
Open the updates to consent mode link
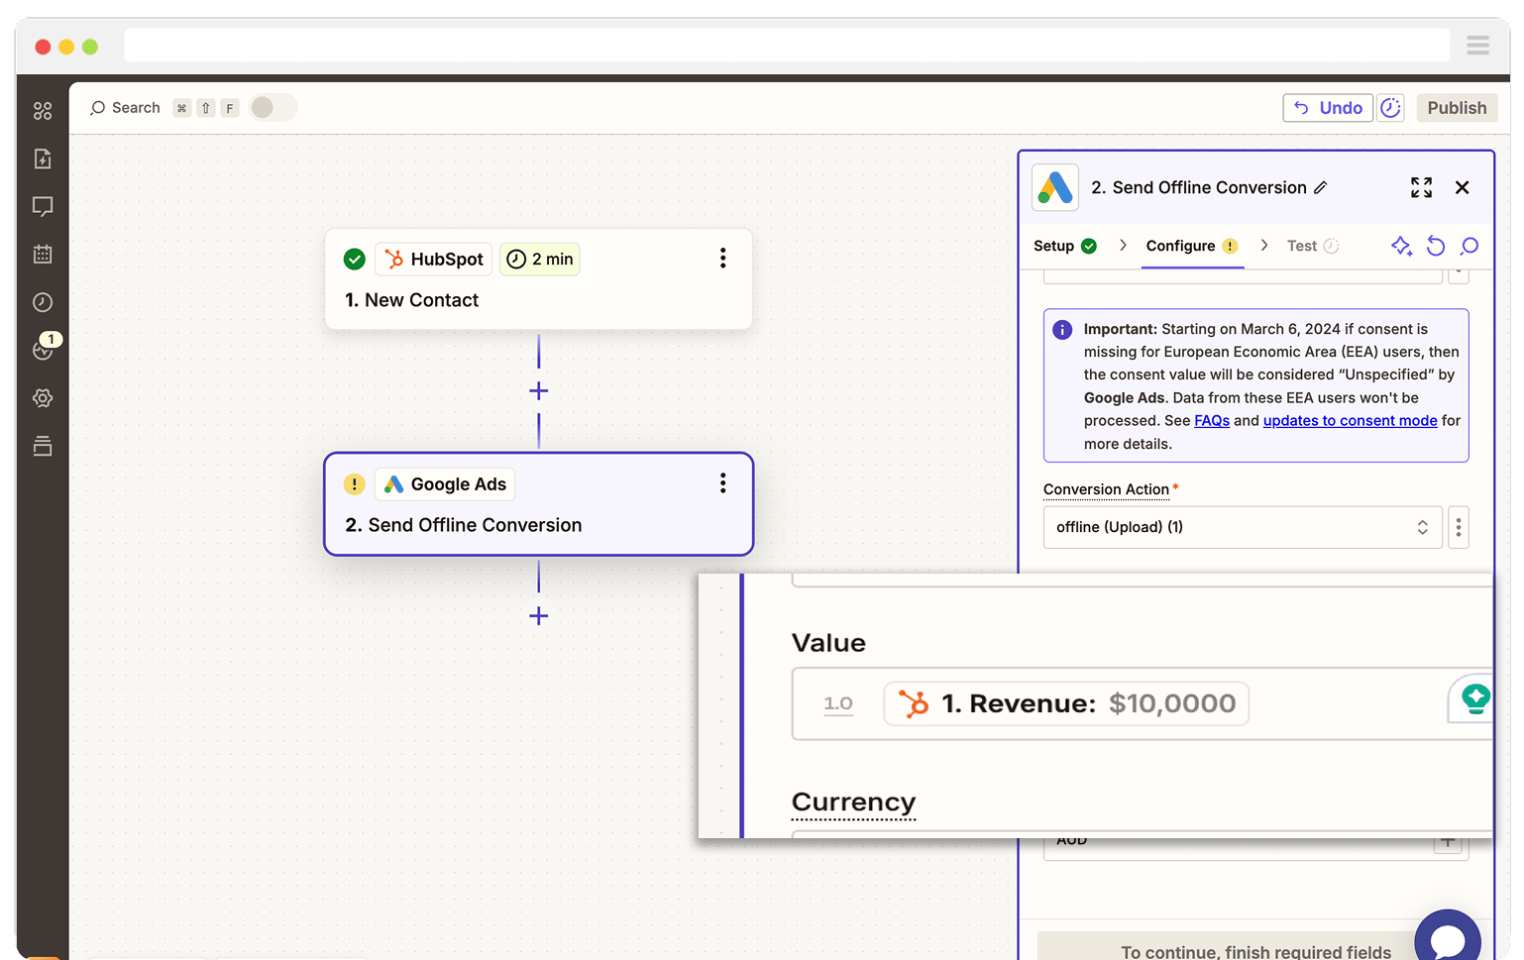pos(1350,420)
